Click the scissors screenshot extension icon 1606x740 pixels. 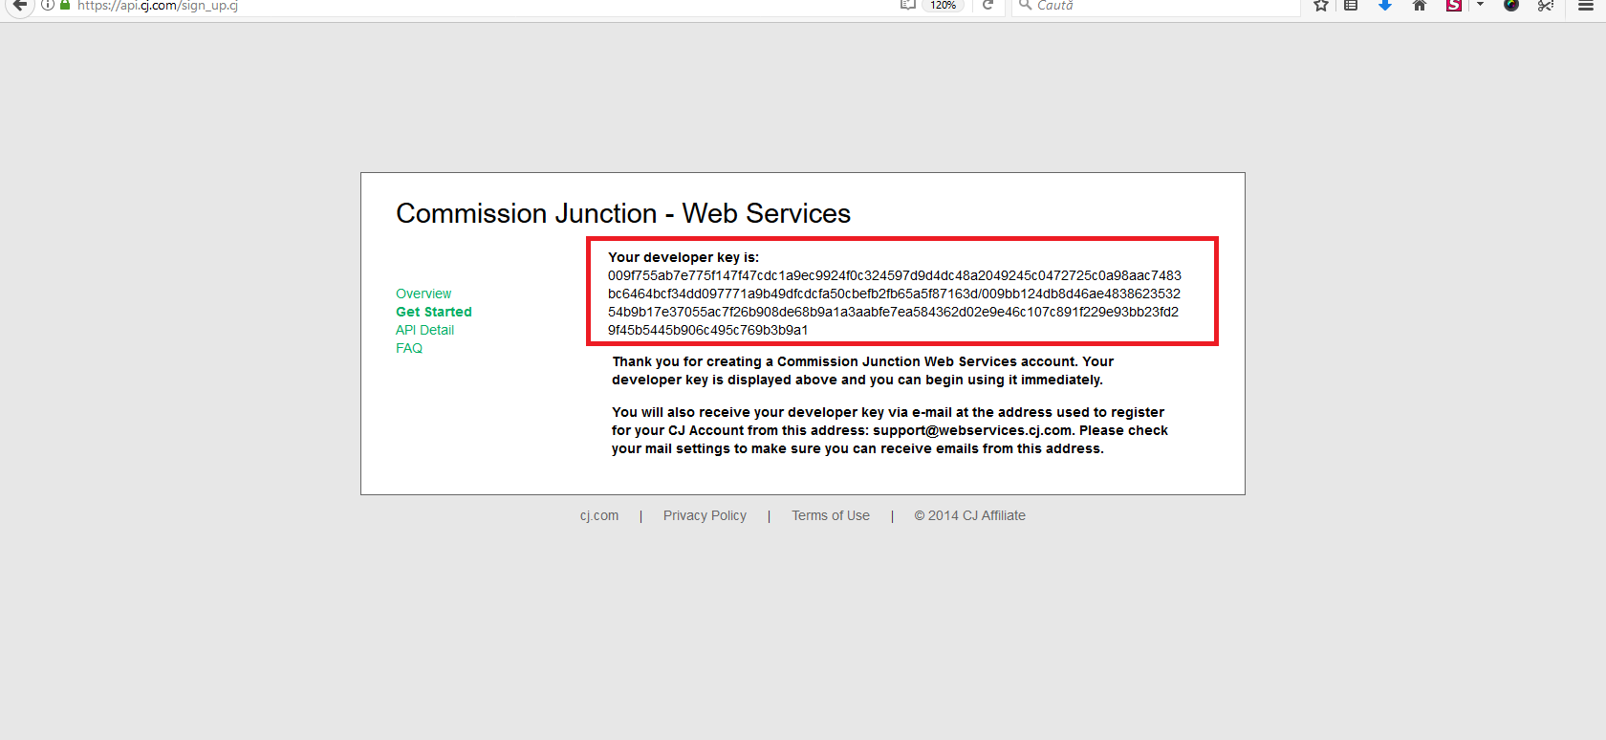click(1545, 5)
